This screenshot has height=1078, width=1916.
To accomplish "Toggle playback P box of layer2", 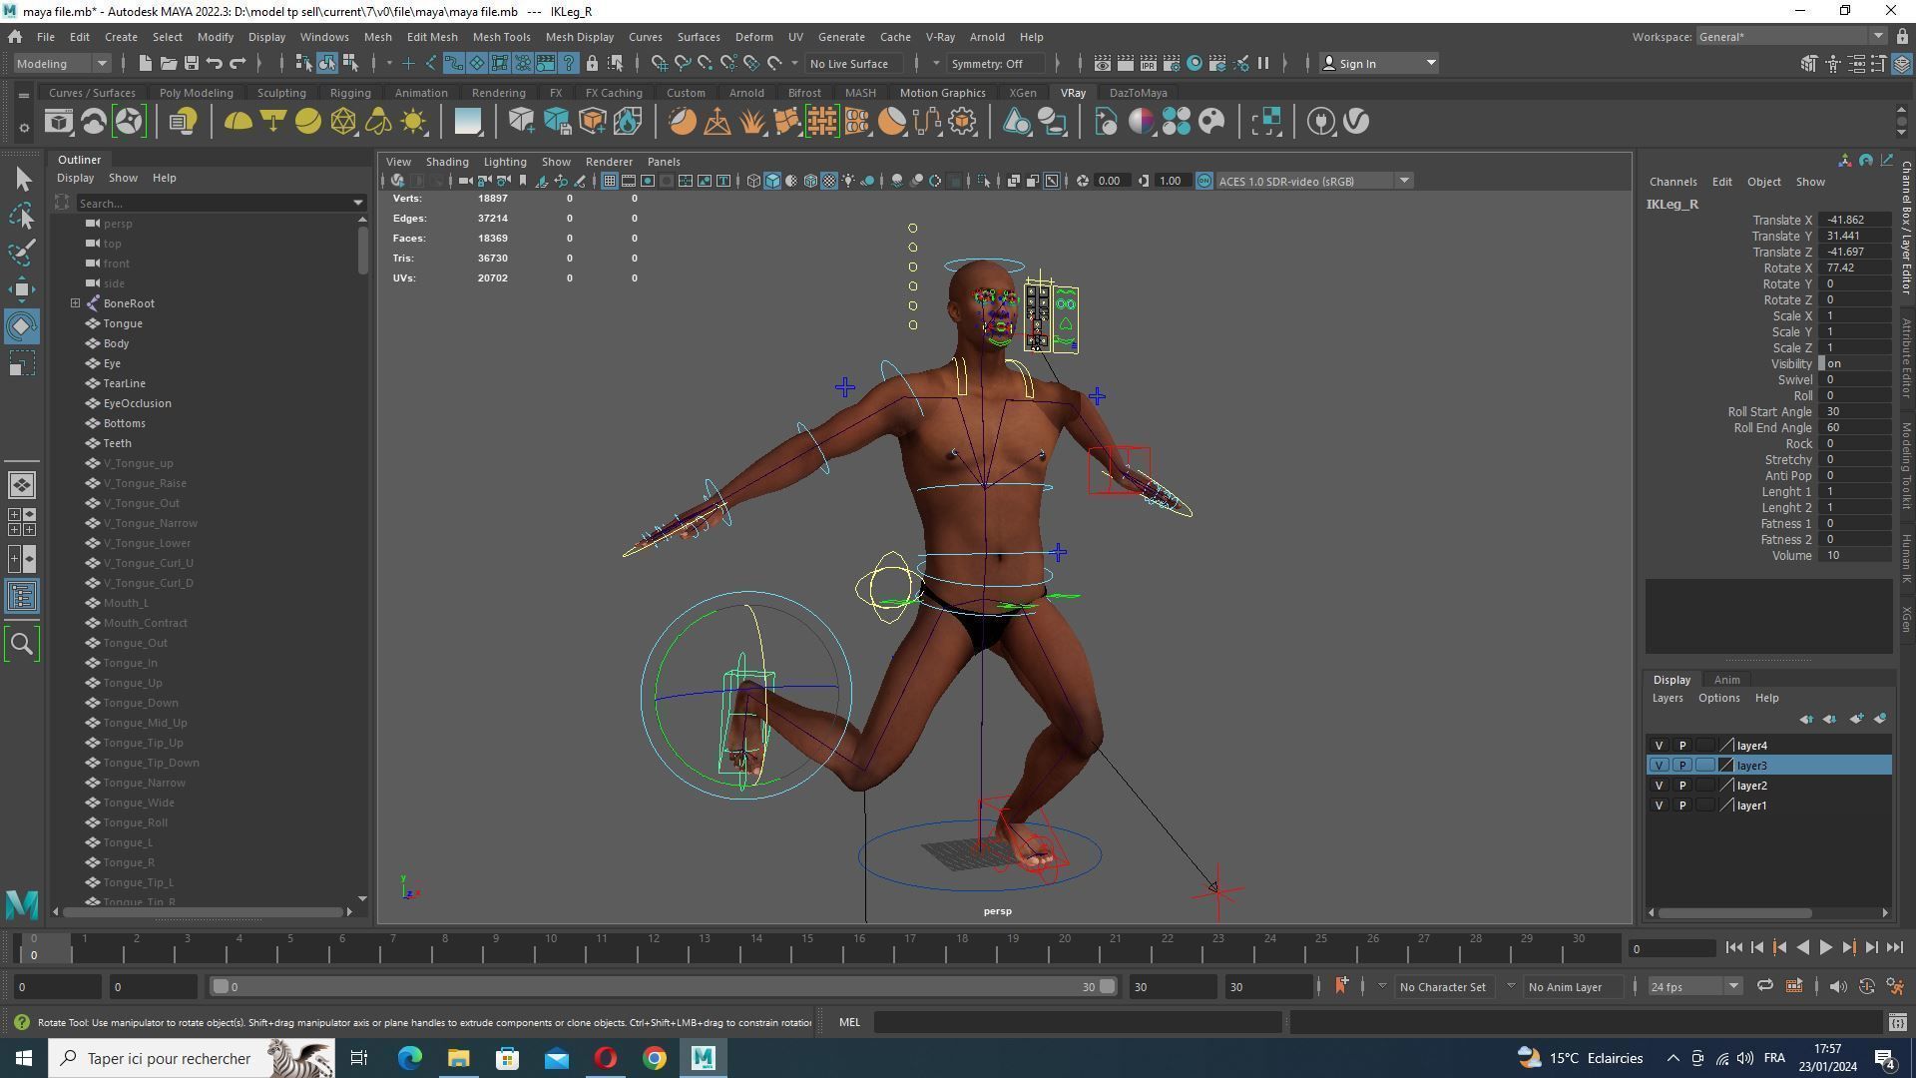I will [1681, 786].
